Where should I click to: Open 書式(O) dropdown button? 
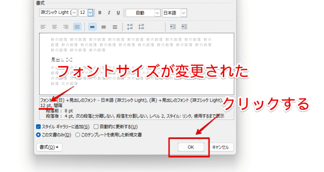tap(49, 147)
